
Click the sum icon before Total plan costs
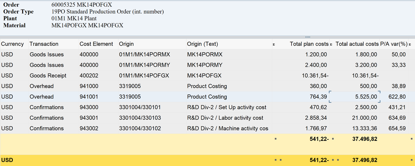pos(274,45)
